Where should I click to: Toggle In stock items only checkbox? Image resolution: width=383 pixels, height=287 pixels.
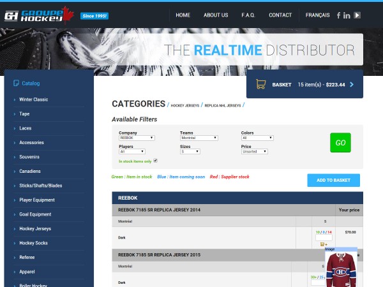[x=155, y=161]
